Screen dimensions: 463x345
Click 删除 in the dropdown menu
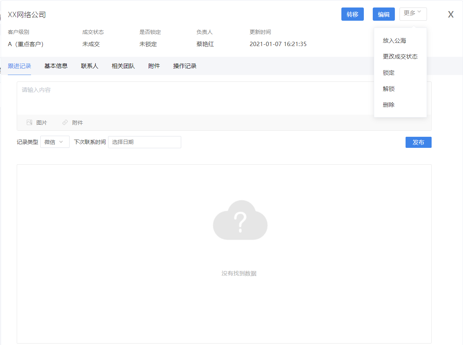point(388,105)
